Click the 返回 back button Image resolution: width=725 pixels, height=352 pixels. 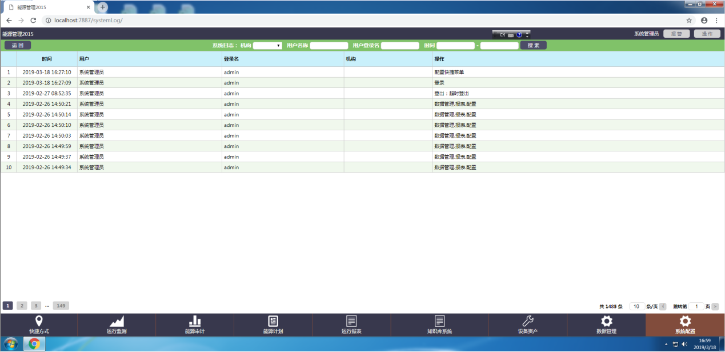coord(18,45)
